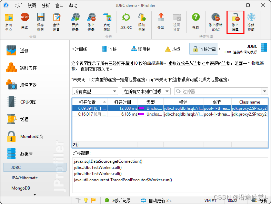
Task: Click the status bar pin icon
Action: (78, 200)
